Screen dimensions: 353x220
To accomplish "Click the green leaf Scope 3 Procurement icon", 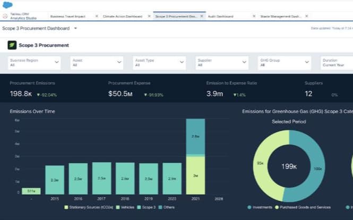I will (x=12, y=45).
